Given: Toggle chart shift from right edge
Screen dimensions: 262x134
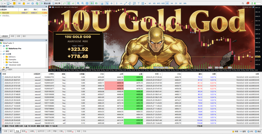Looking at the screenshot, I should pos(96,3).
